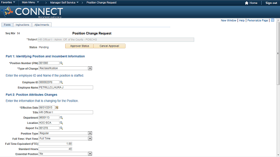Viewport: 280px width, 157px height.
Task: Focus the Department field
Action: pyautogui.click(x=49, y=117)
